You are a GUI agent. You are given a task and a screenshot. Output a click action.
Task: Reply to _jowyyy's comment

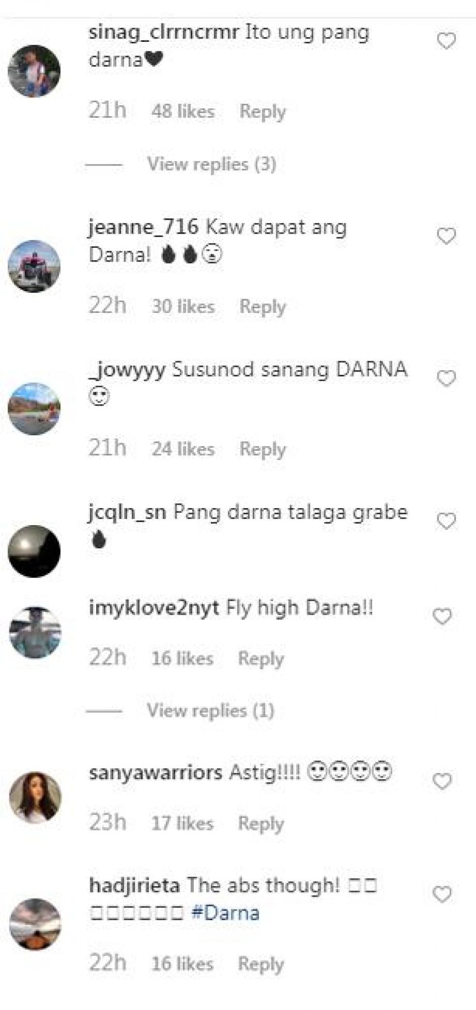[262, 449]
